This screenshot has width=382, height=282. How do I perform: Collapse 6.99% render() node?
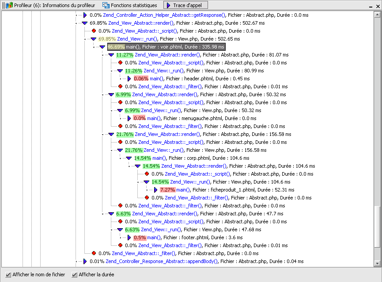[111, 94]
